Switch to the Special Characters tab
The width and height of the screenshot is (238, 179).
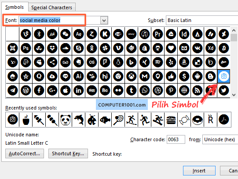52,7
